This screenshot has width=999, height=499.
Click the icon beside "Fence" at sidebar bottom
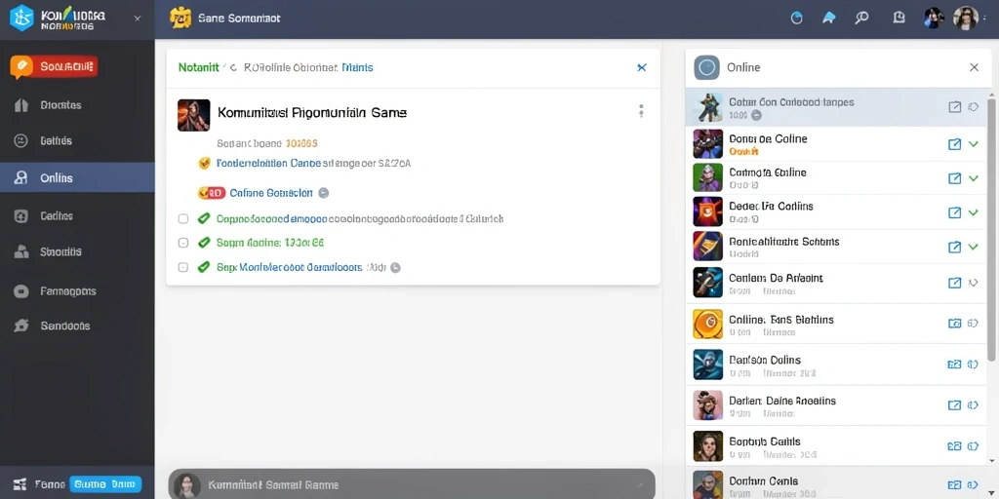20,483
